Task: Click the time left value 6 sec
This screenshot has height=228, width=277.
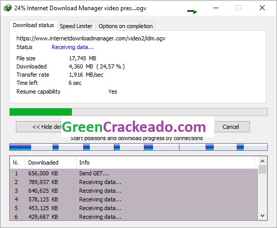Action: tap(75, 83)
